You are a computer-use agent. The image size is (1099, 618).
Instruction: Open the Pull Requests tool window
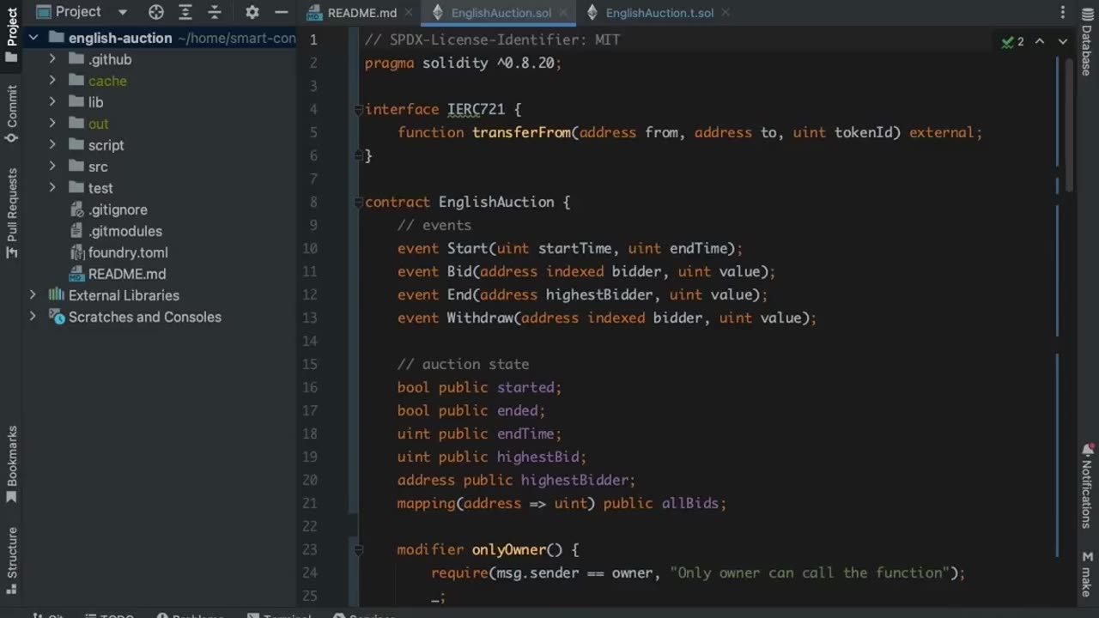click(12, 212)
